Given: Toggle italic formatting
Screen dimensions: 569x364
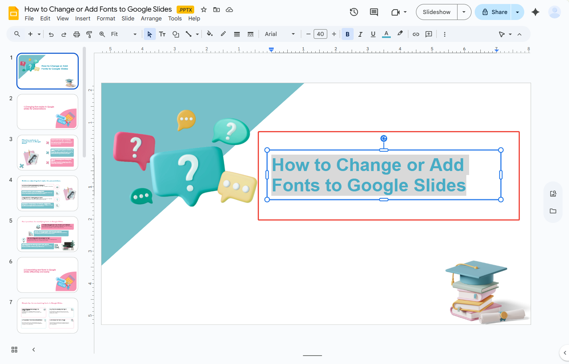Looking at the screenshot, I should click(x=360, y=34).
